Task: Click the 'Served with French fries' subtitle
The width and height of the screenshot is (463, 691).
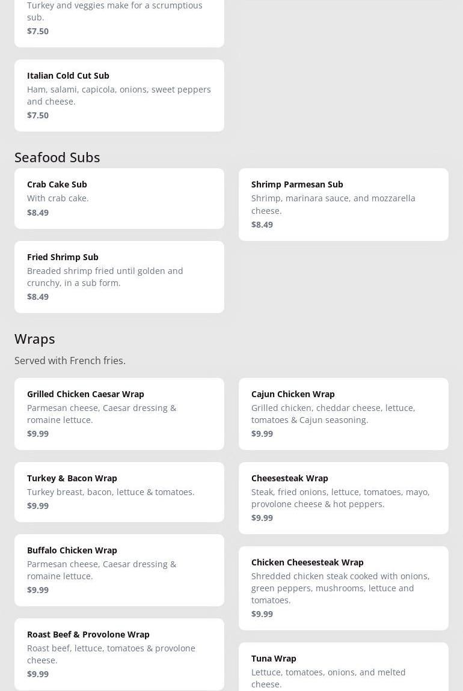Action: click(70, 361)
